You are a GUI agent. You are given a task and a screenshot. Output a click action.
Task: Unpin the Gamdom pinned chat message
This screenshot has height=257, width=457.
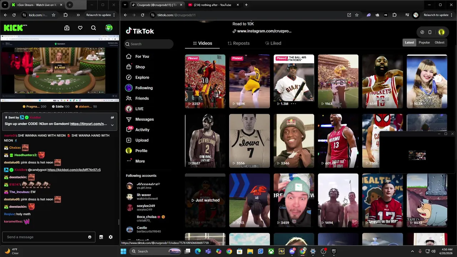click(112, 117)
